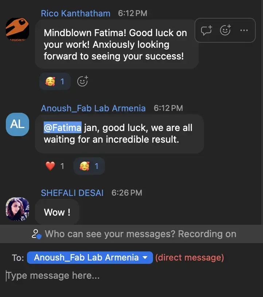Open the three-dots more options menu
263x297 pixels.
point(244,30)
